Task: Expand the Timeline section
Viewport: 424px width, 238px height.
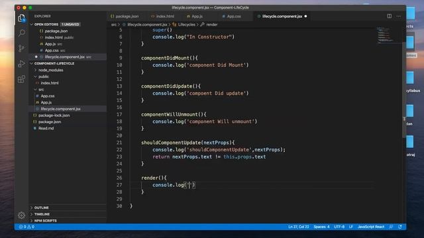Action: [42, 214]
